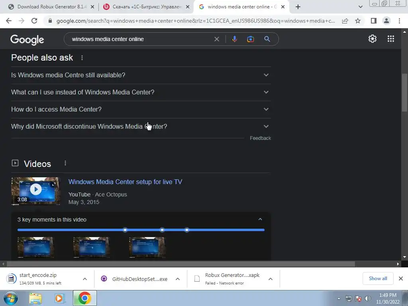Open the Action Center flag icon
408x306 pixels.
point(358,298)
